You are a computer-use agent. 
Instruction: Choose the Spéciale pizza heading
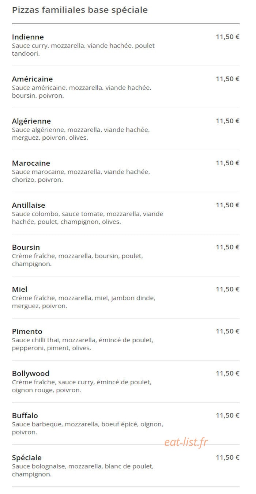click(x=27, y=457)
